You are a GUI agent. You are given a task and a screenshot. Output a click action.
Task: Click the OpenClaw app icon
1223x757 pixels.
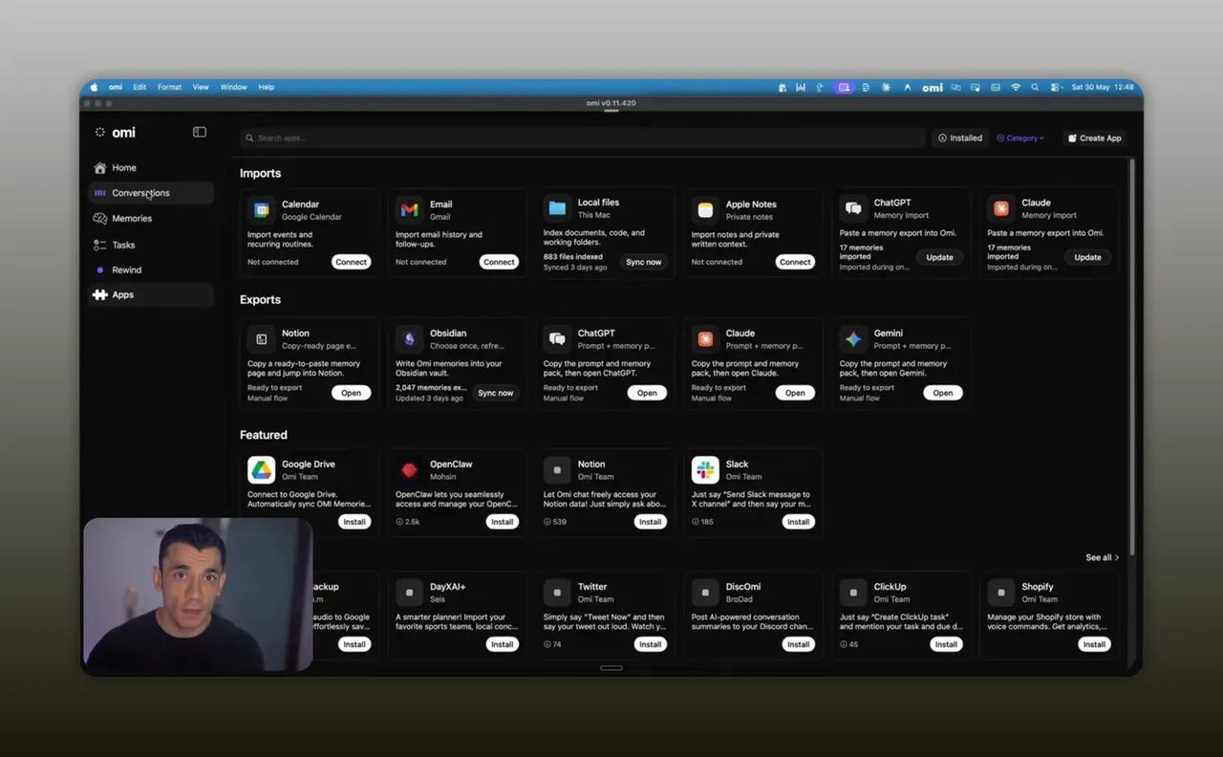(409, 469)
